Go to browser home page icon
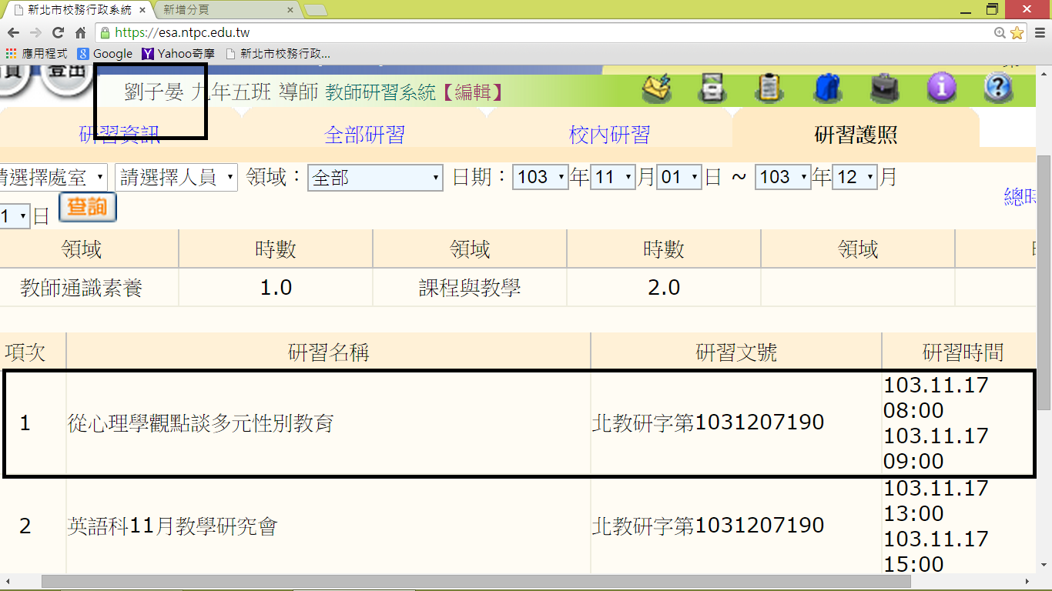The width and height of the screenshot is (1052, 591). [x=80, y=33]
